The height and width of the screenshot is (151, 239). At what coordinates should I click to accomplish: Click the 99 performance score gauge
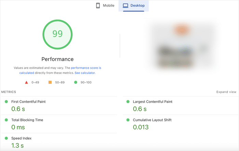[57, 34]
